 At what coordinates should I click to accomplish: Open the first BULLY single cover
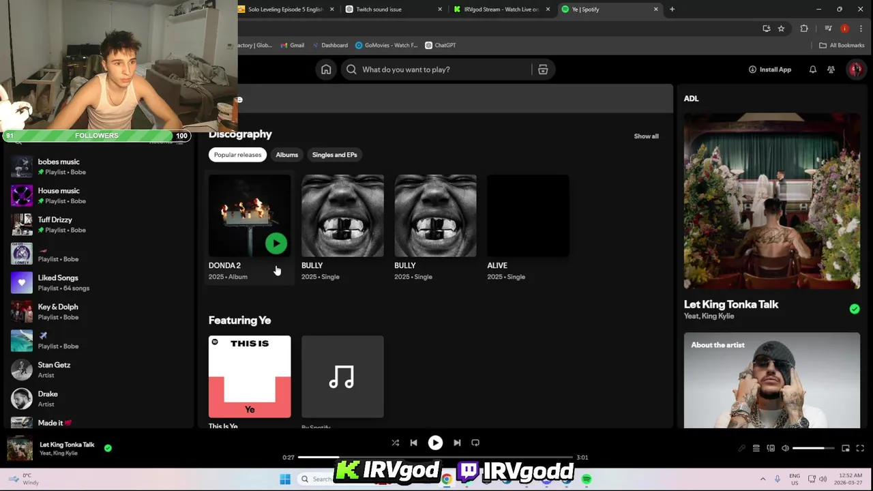tap(342, 215)
